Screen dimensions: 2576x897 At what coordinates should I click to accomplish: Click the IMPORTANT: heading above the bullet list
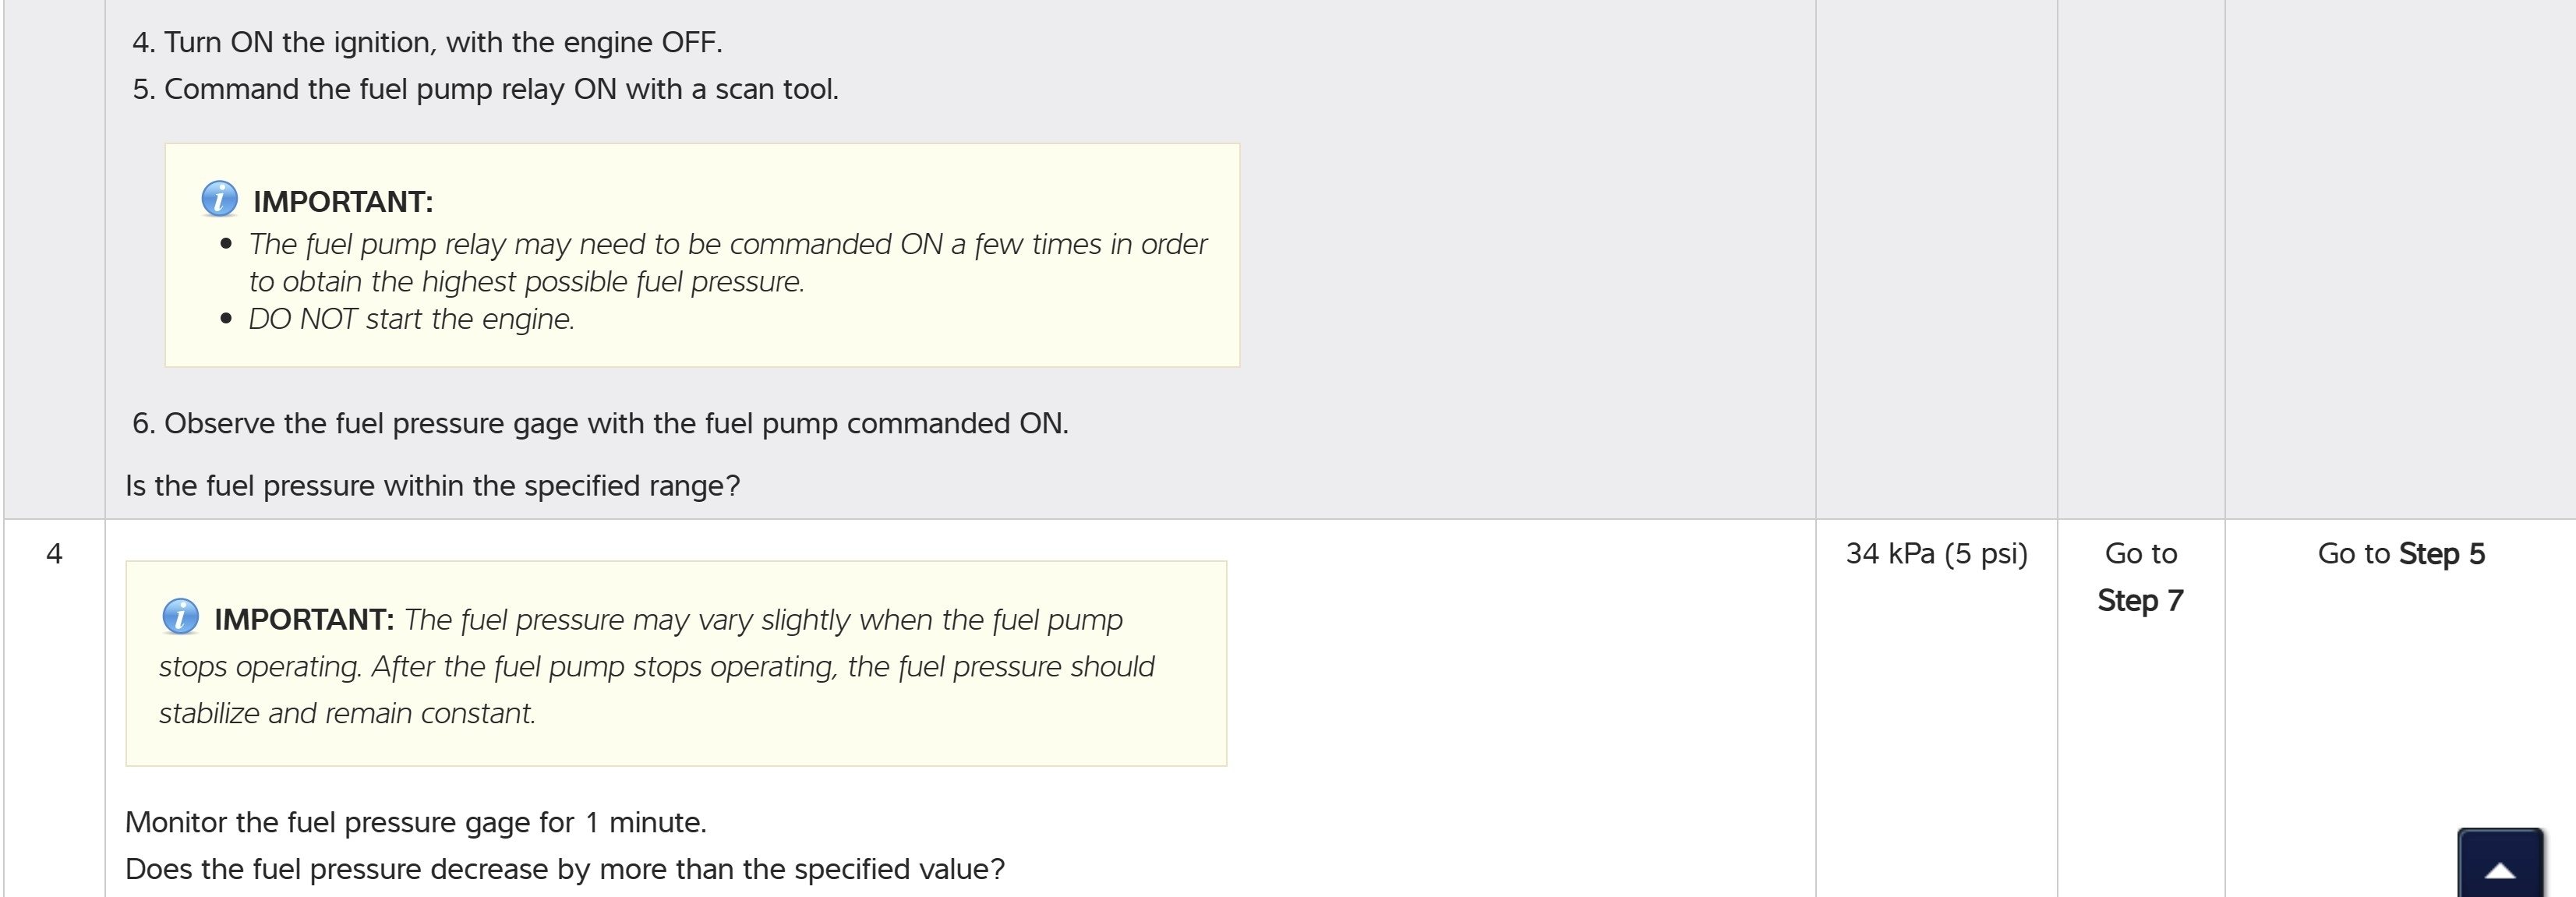click(x=342, y=202)
